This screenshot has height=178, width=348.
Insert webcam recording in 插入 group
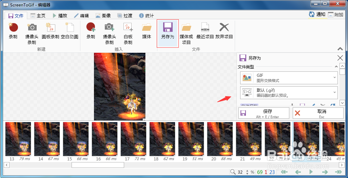110,33
